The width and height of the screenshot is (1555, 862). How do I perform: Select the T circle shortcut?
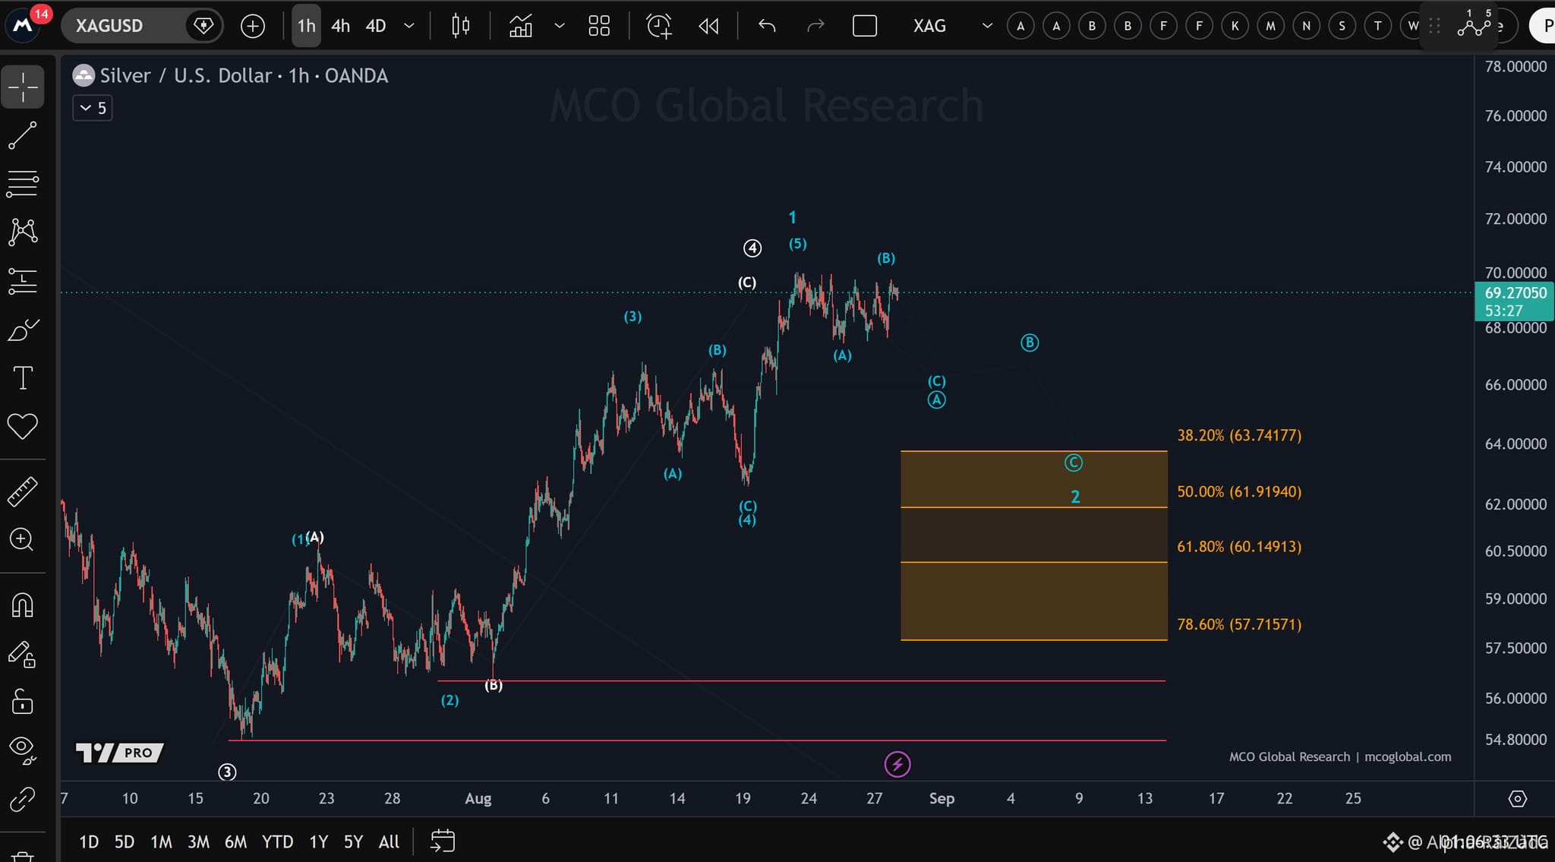point(1377,26)
